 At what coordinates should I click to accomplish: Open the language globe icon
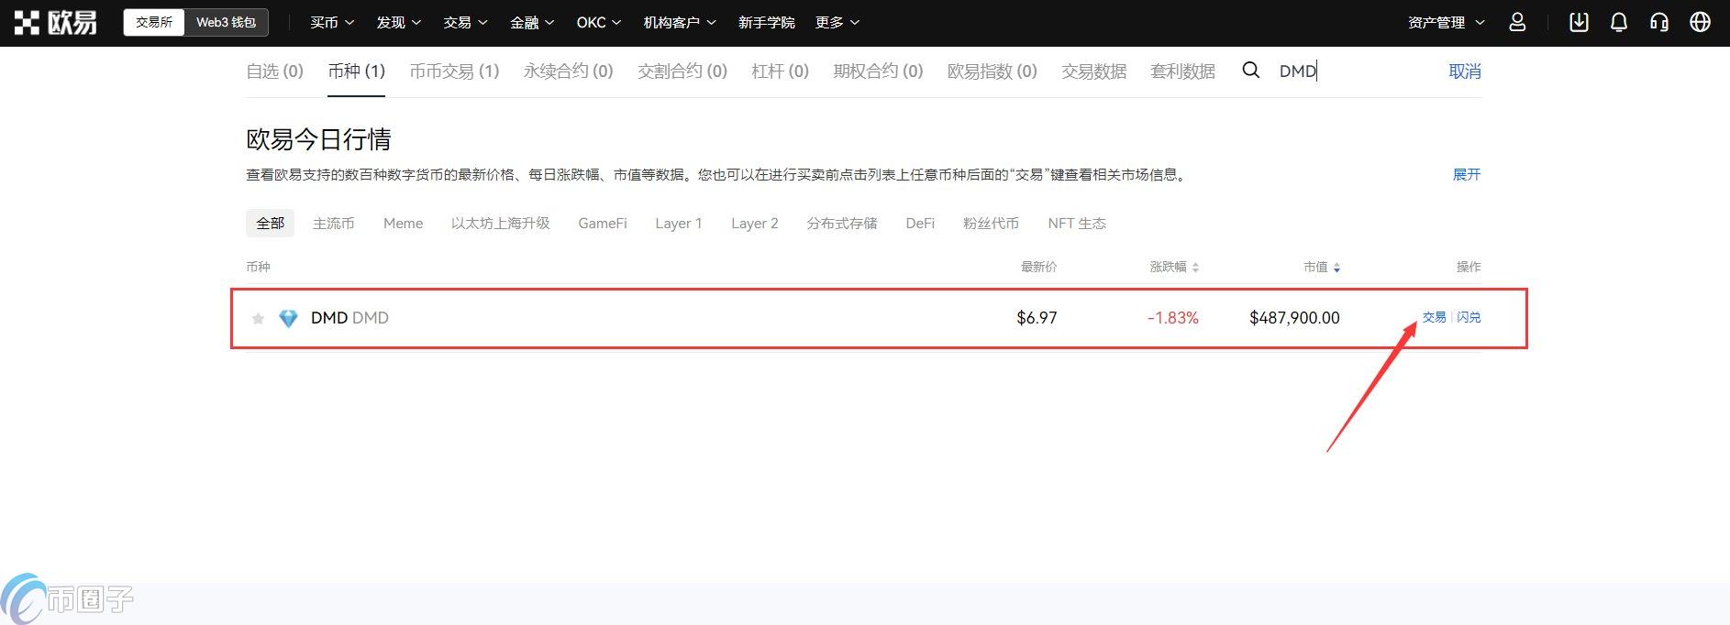(x=1700, y=22)
